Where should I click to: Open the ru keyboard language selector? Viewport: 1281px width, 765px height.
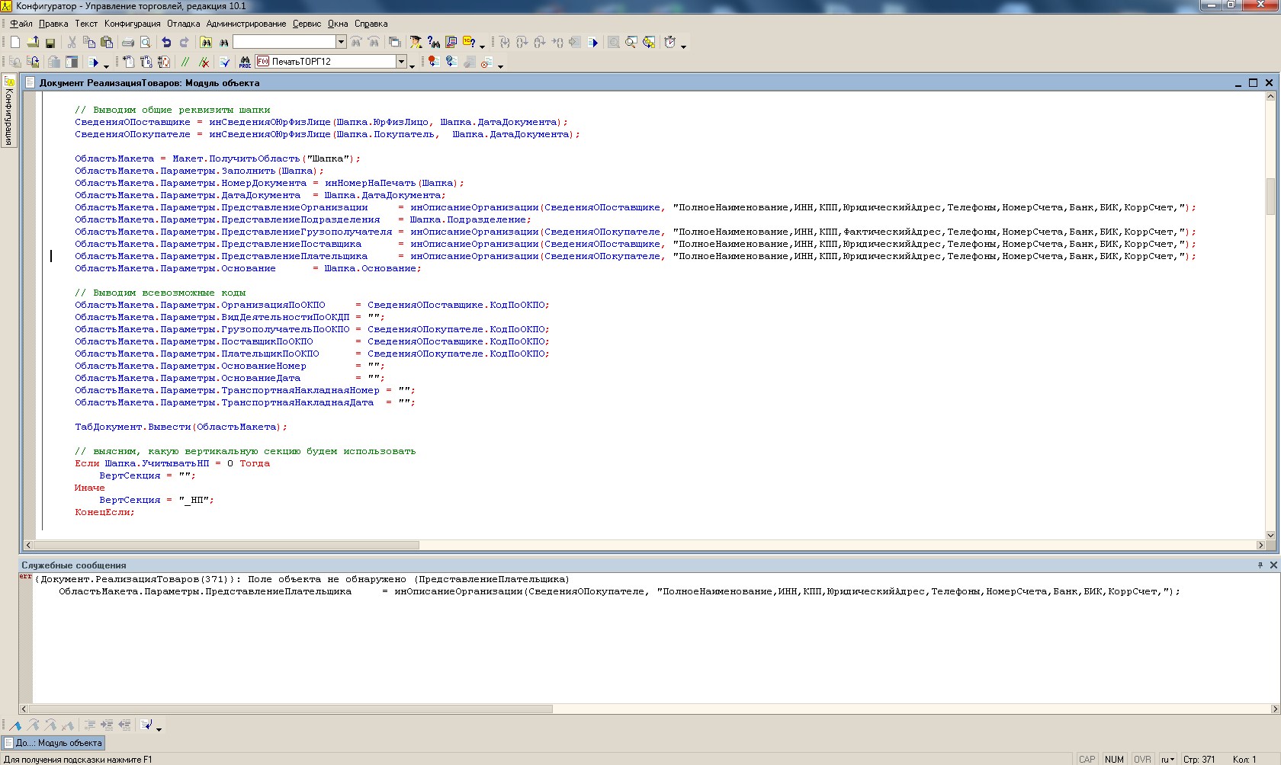click(x=1167, y=759)
